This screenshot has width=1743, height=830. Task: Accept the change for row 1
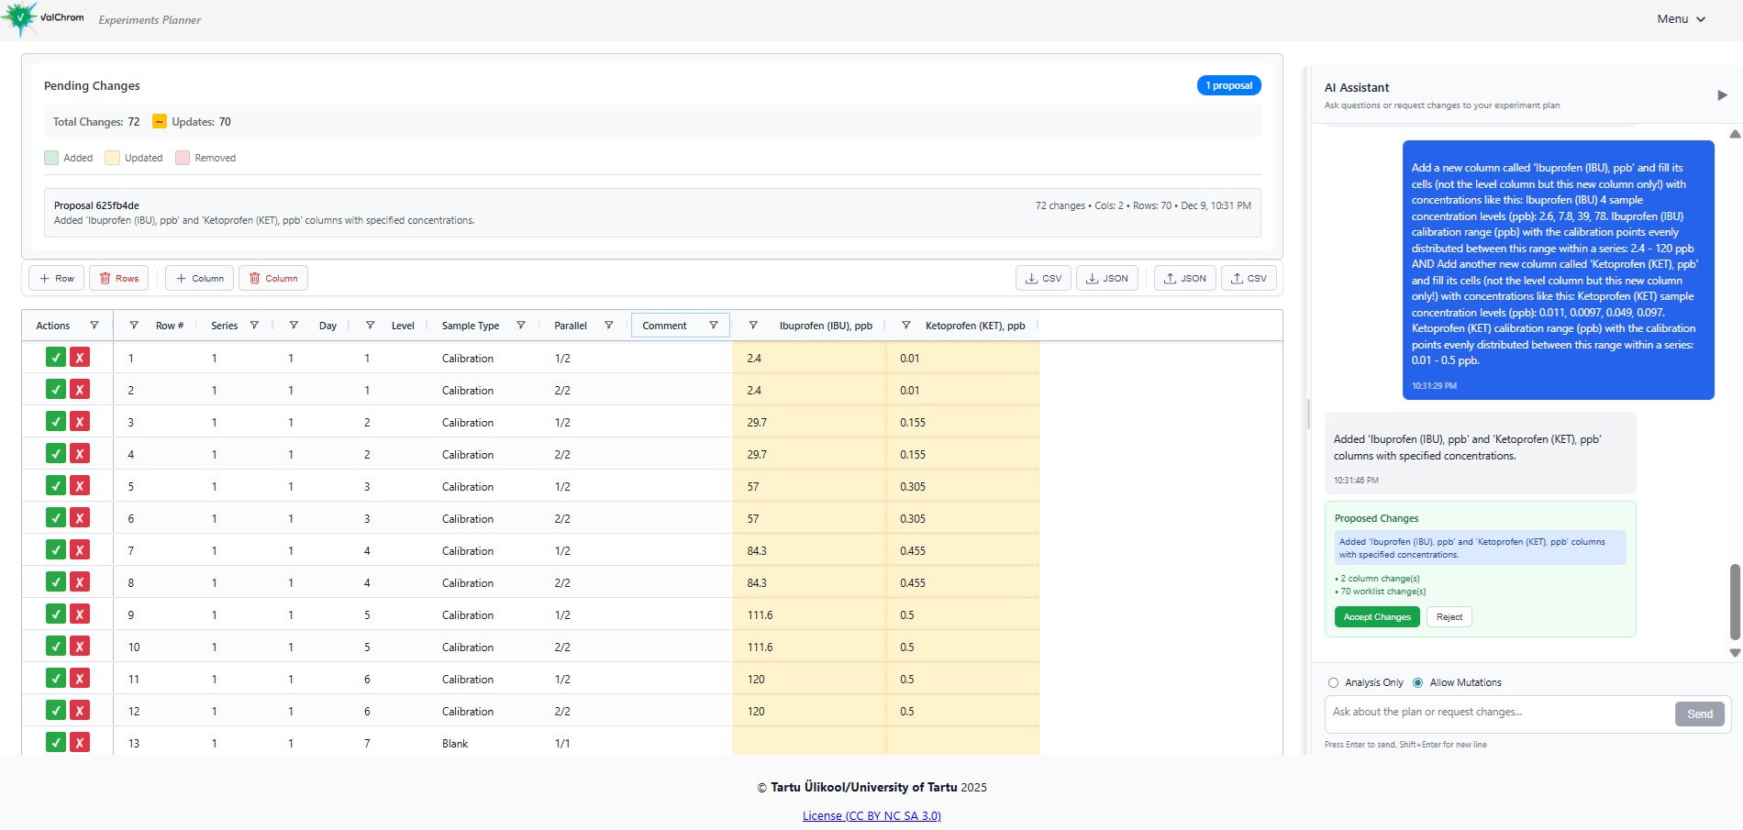[56, 358]
